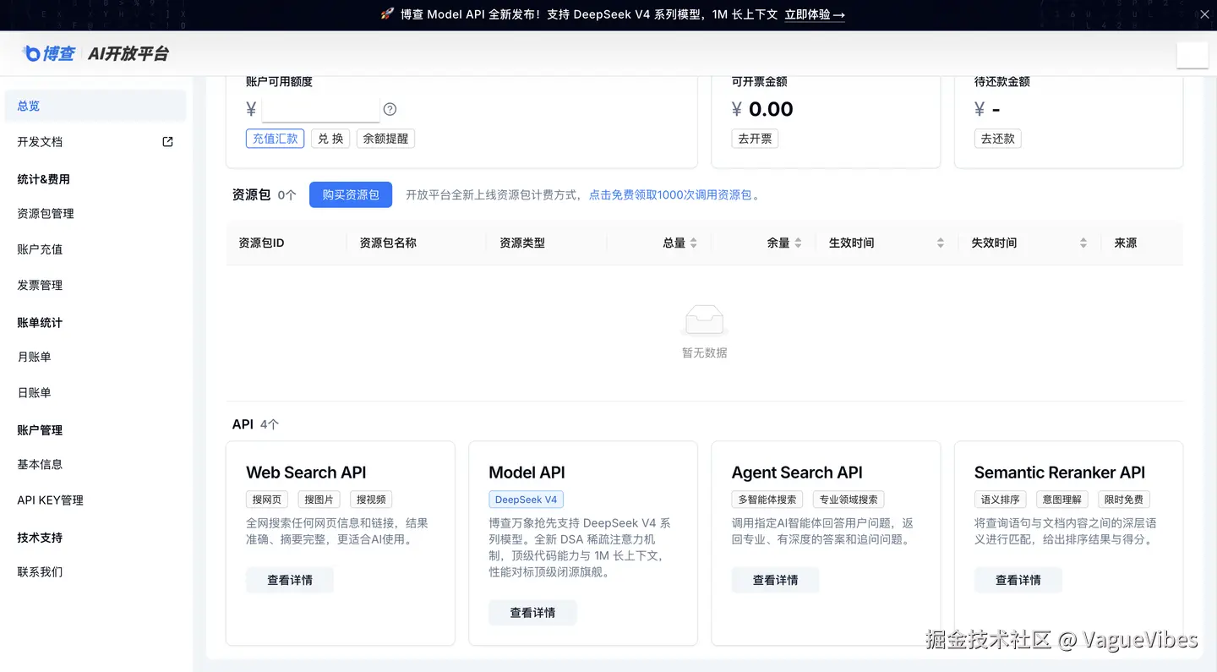View details of Web Search API
Viewport: 1217px width, 672px height.
pyautogui.click(x=290, y=580)
